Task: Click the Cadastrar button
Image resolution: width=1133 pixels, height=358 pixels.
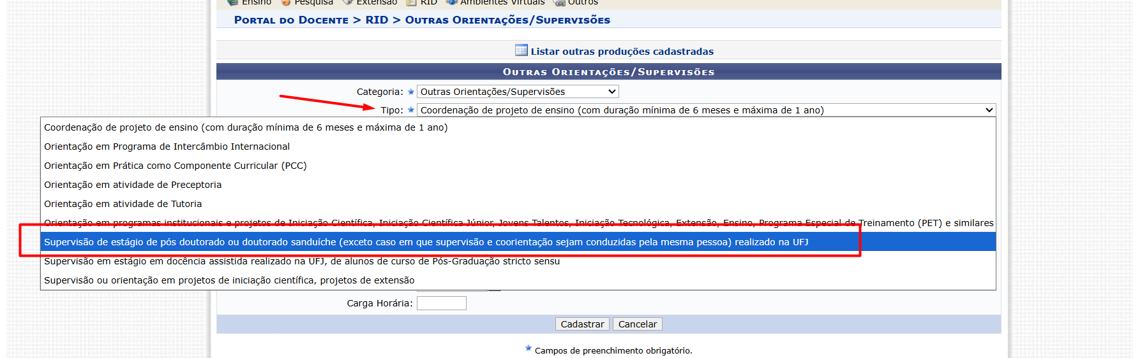Action: (582, 324)
